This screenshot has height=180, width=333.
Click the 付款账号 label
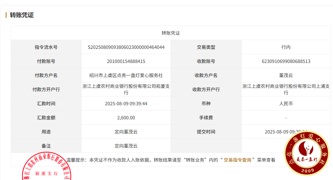coord(46,61)
